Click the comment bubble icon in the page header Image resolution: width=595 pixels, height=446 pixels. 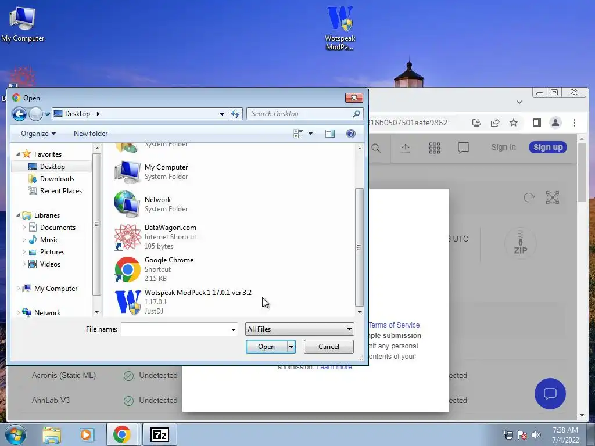pyautogui.click(x=463, y=148)
